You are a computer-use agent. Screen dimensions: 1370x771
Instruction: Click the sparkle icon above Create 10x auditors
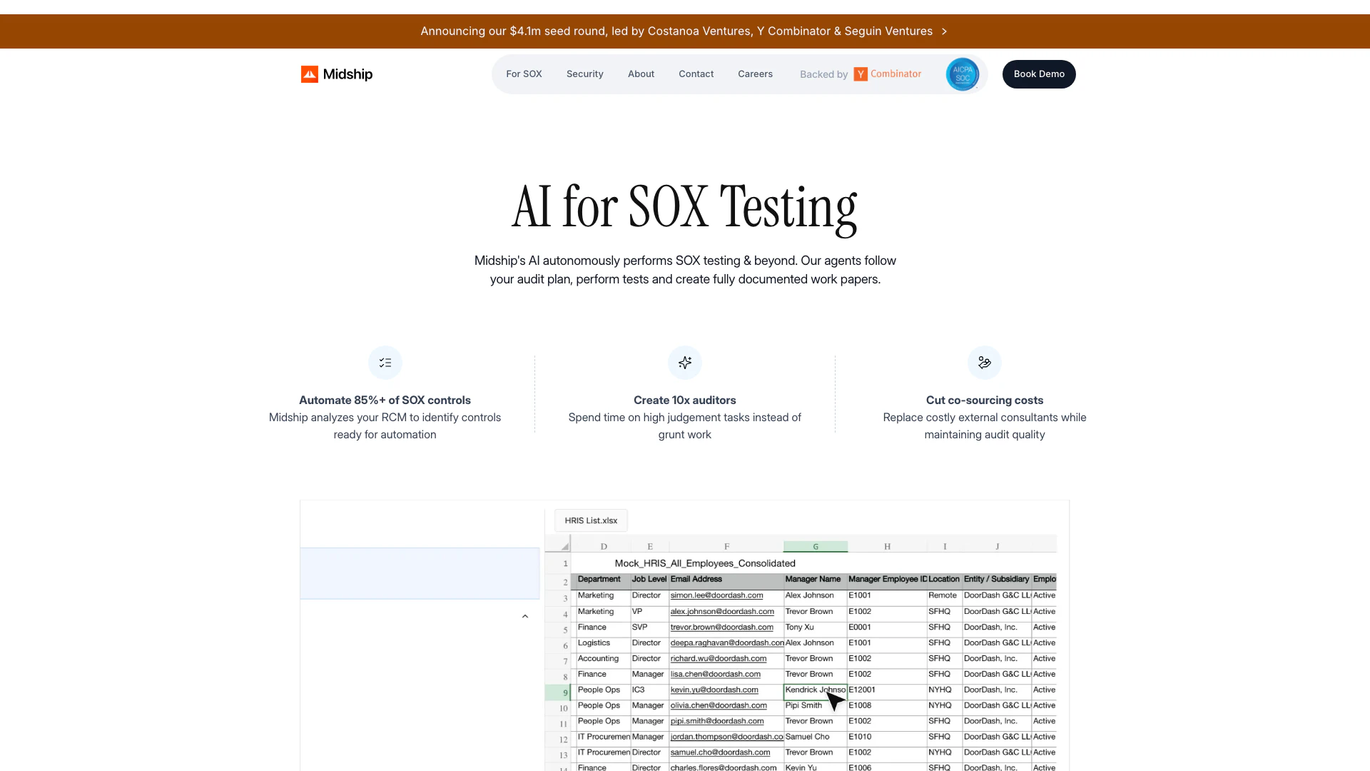[x=685, y=363]
